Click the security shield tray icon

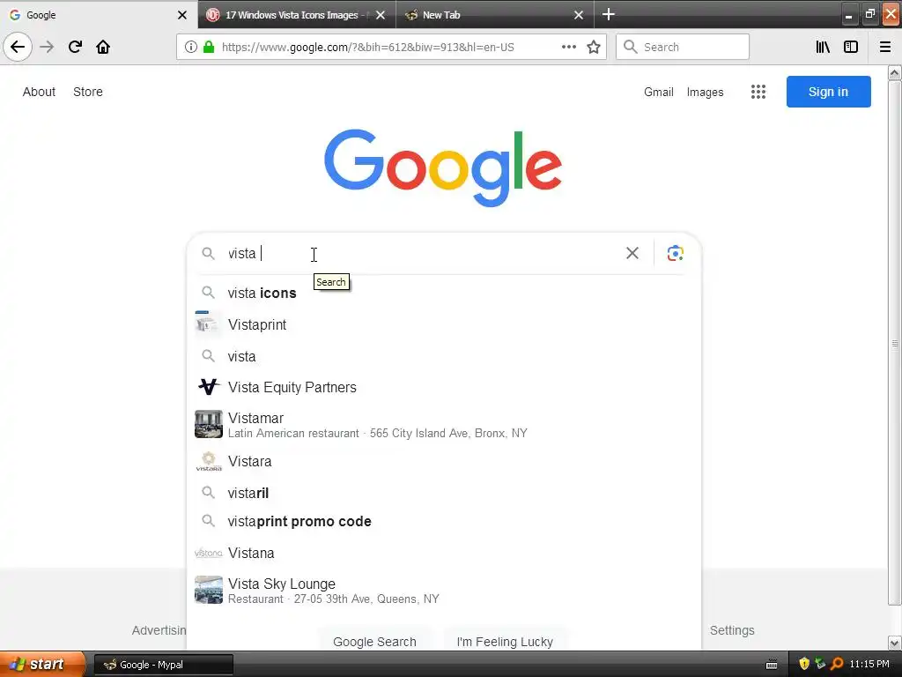click(x=804, y=664)
